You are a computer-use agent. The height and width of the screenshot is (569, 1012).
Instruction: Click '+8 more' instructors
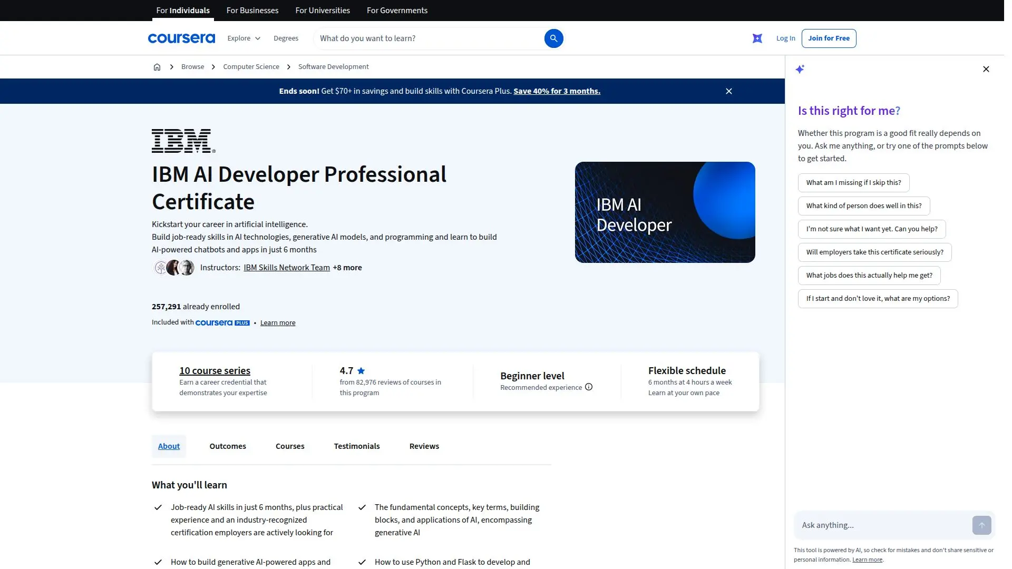pyautogui.click(x=347, y=268)
